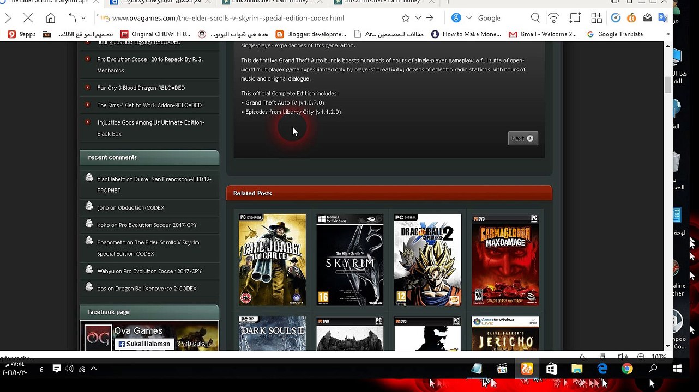
Task: Show hidden system tray icons chevron
Action: click(x=94, y=369)
